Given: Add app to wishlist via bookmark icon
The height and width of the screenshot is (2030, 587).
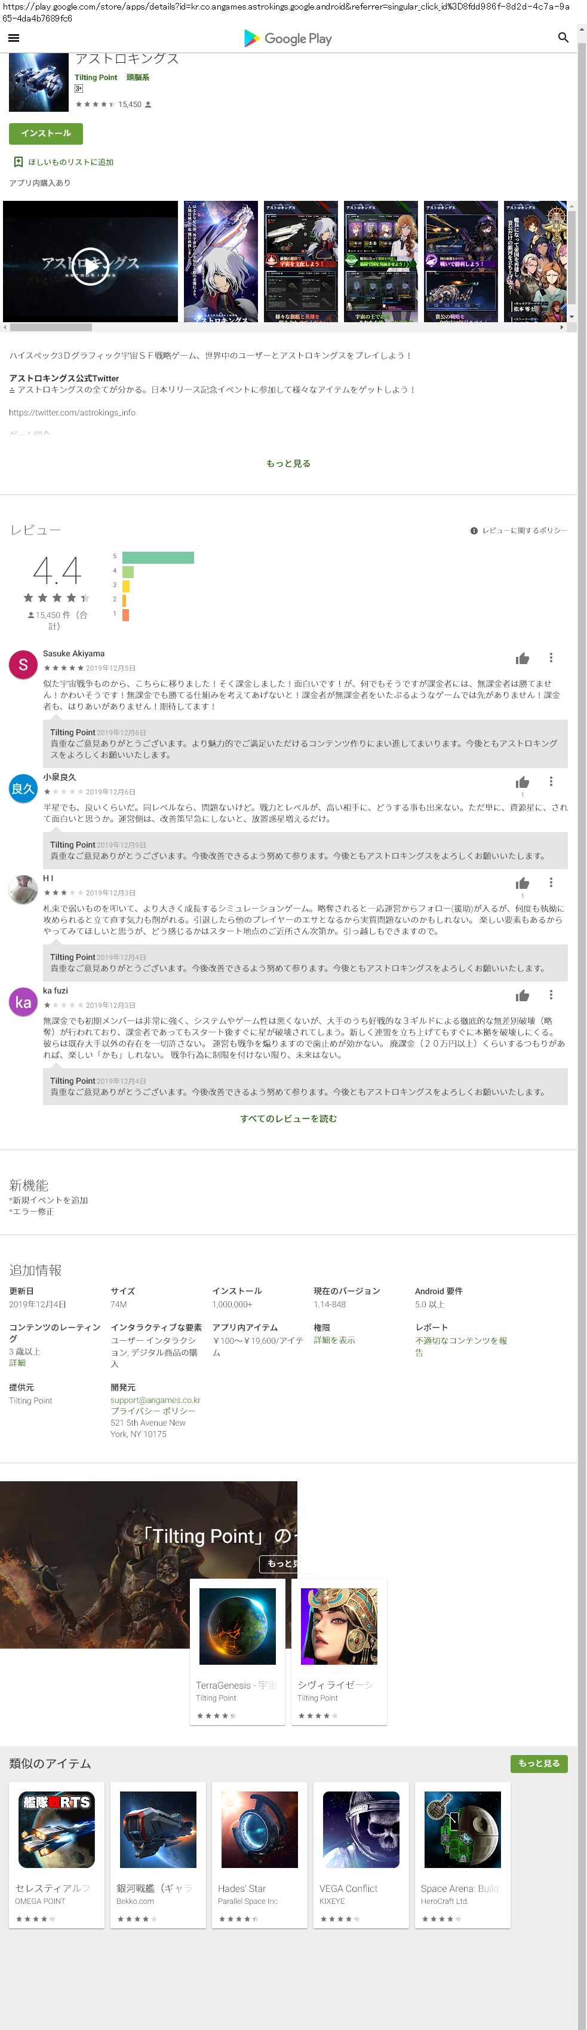Looking at the screenshot, I should tap(18, 161).
